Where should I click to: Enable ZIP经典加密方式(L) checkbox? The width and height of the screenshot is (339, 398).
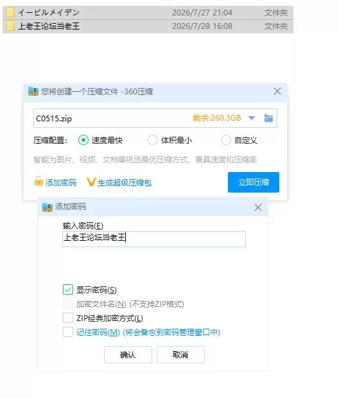(68, 318)
